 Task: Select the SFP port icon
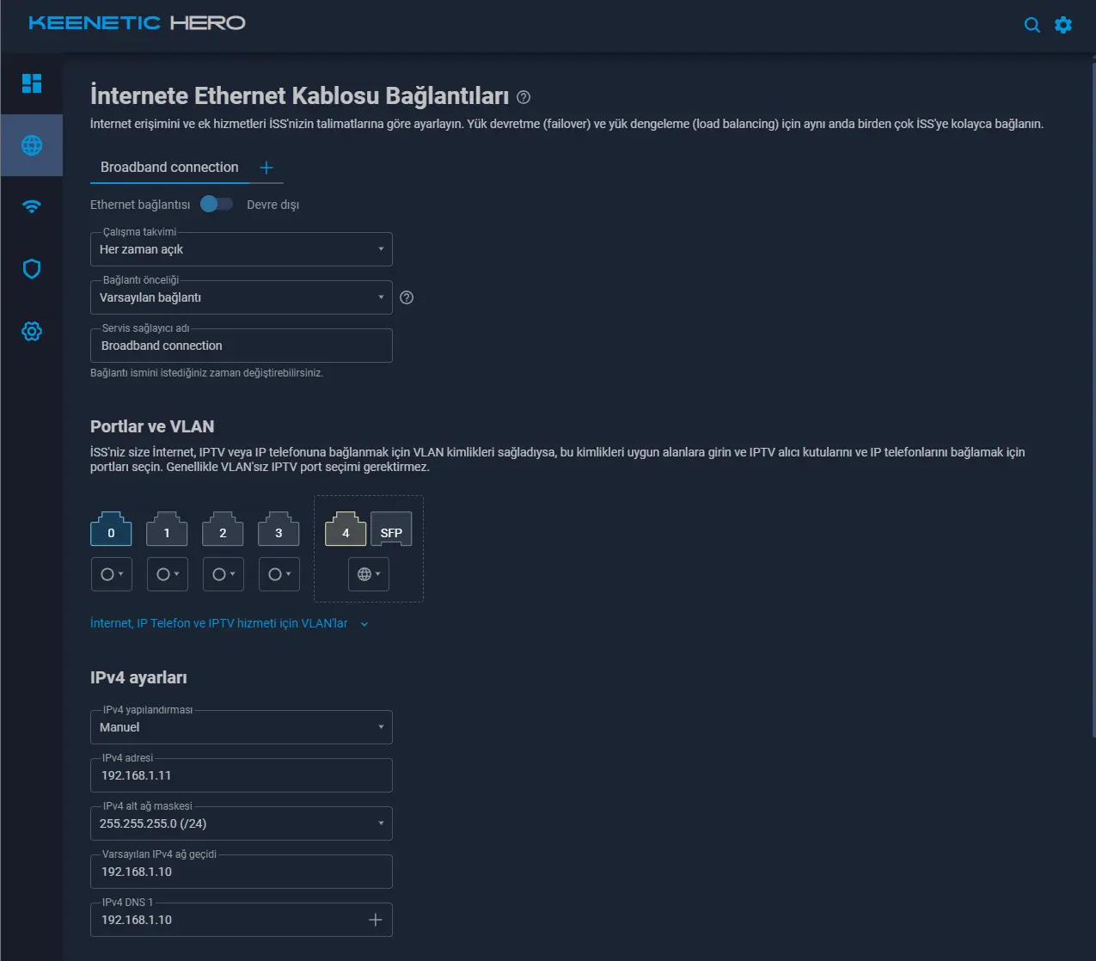pyautogui.click(x=391, y=529)
